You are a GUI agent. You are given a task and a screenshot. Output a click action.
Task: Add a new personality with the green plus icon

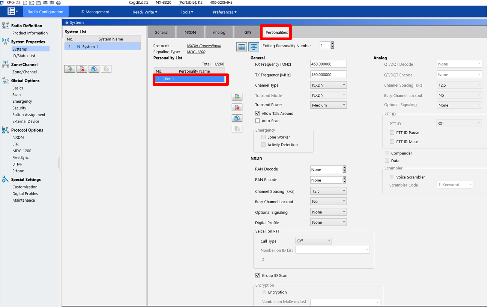click(x=237, y=97)
